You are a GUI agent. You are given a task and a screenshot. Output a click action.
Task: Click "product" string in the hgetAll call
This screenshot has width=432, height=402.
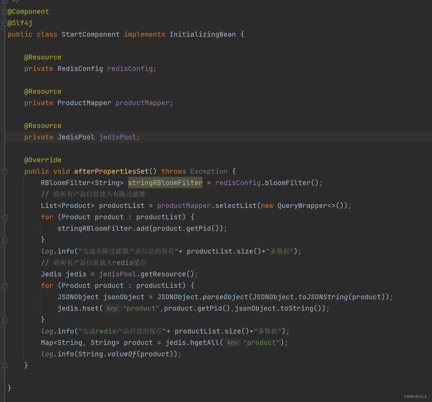[x=261, y=342]
